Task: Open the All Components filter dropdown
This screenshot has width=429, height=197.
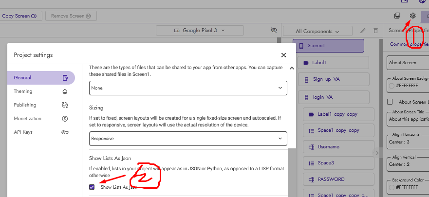Action: (317, 31)
